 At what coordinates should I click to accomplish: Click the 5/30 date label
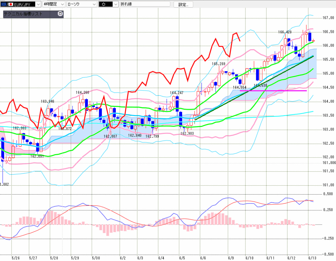coord(96,258)
